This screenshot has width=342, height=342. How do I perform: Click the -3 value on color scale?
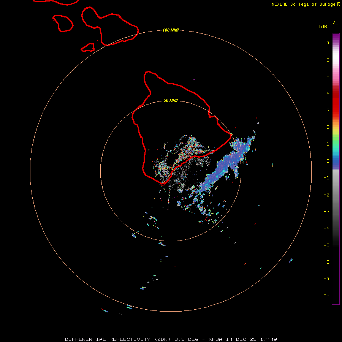tap(326, 212)
